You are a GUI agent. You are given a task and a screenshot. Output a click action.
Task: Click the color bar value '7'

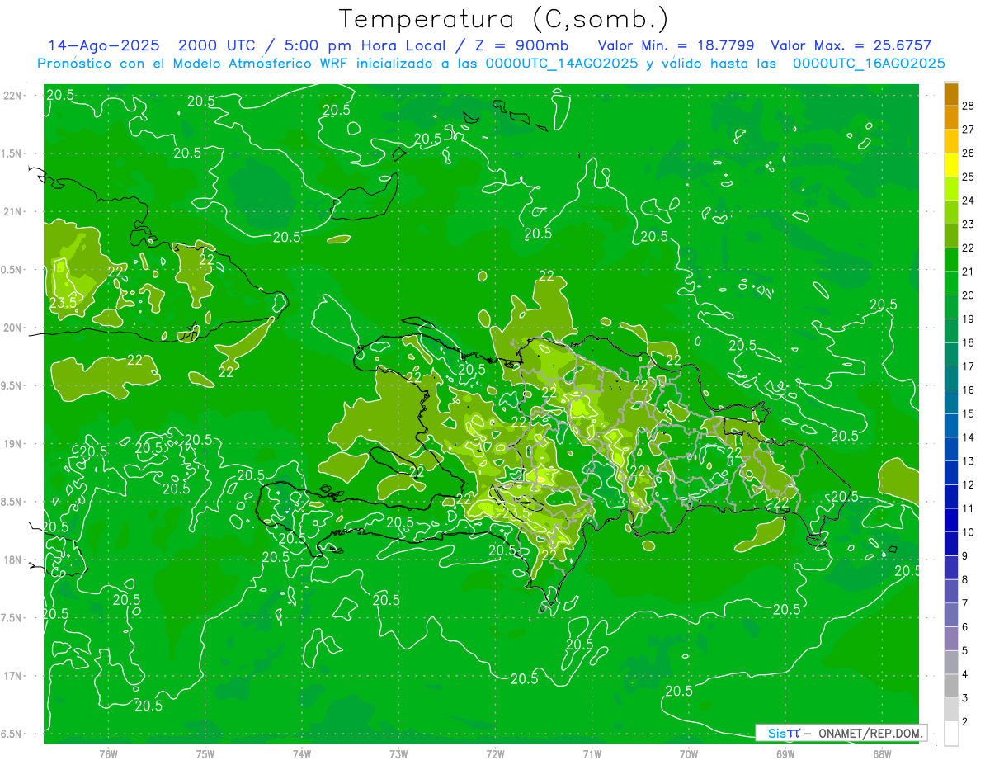(x=965, y=603)
